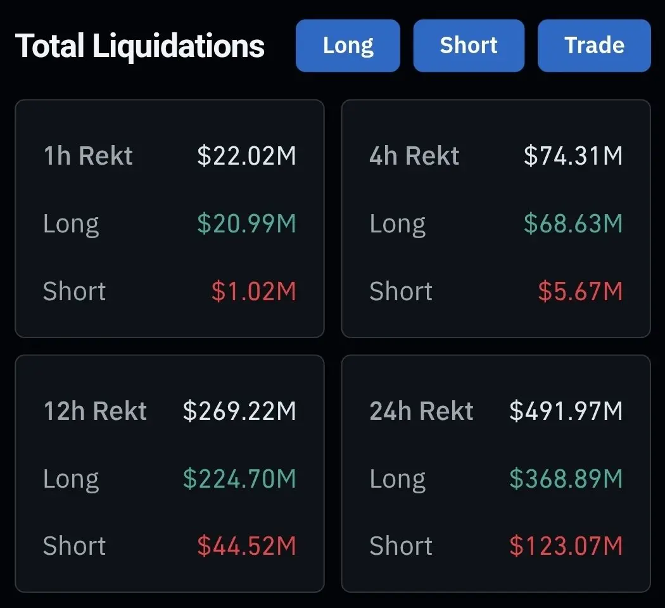Select the 12h Long value $224.70M
The image size is (665, 608).
239,479
